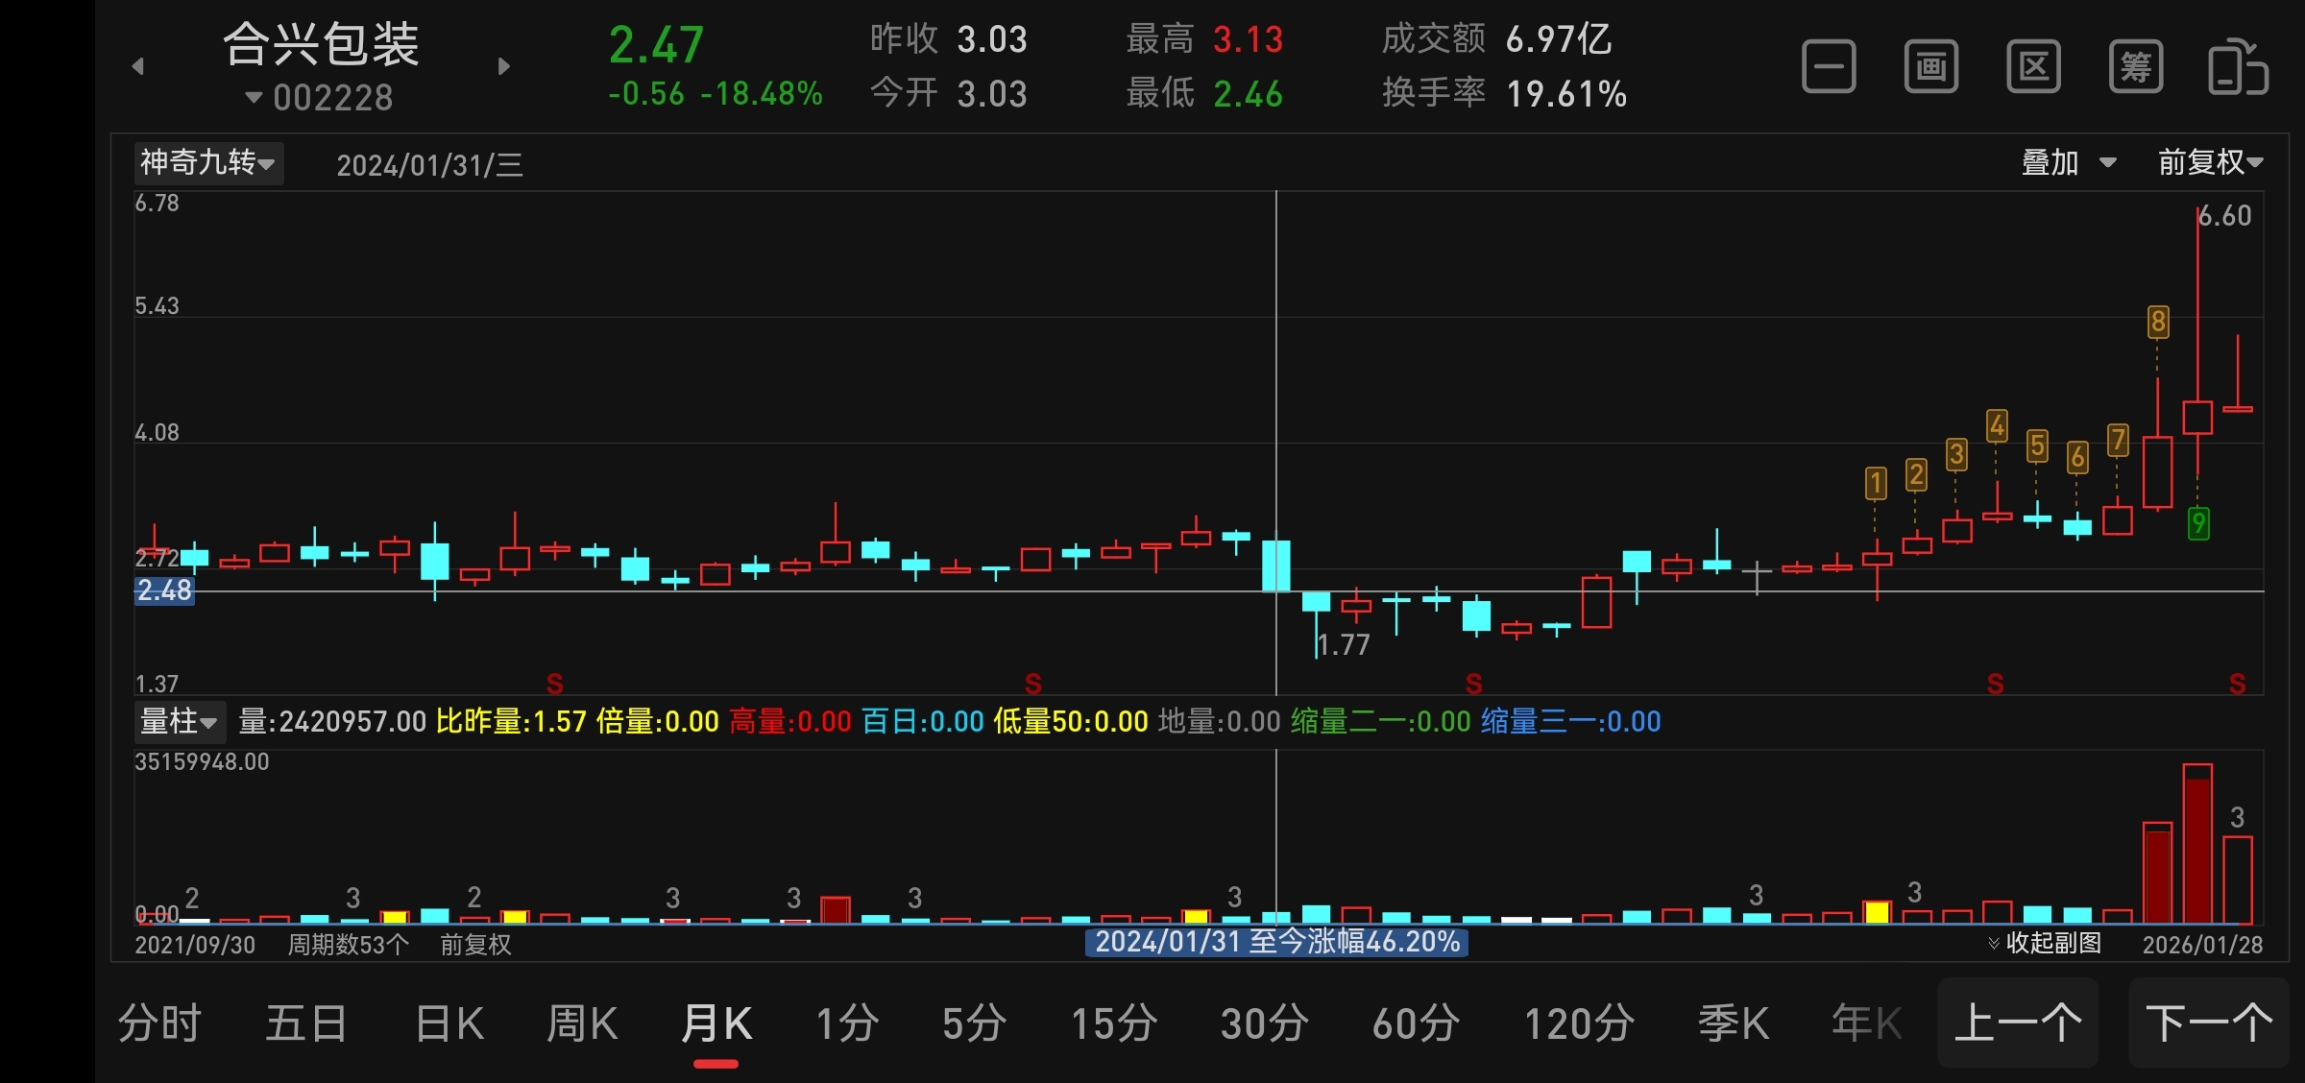The height and width of the screenshot is (1083, 2305).
Task: Open the 量柱 volume indicator dropdown
Action: pos(179,721)
